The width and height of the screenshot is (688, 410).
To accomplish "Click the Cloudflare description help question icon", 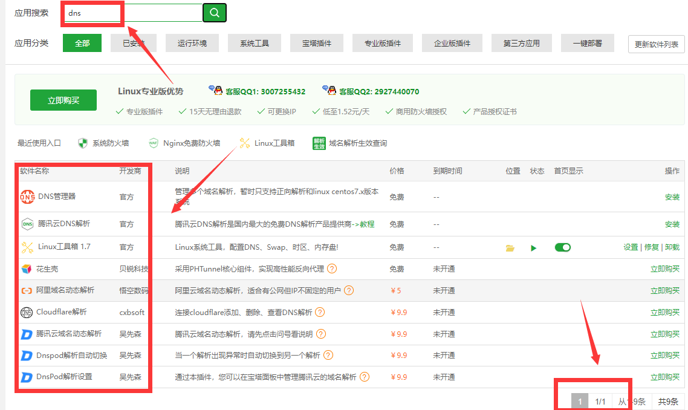I will pyautogui.click(x=320, y=313).
